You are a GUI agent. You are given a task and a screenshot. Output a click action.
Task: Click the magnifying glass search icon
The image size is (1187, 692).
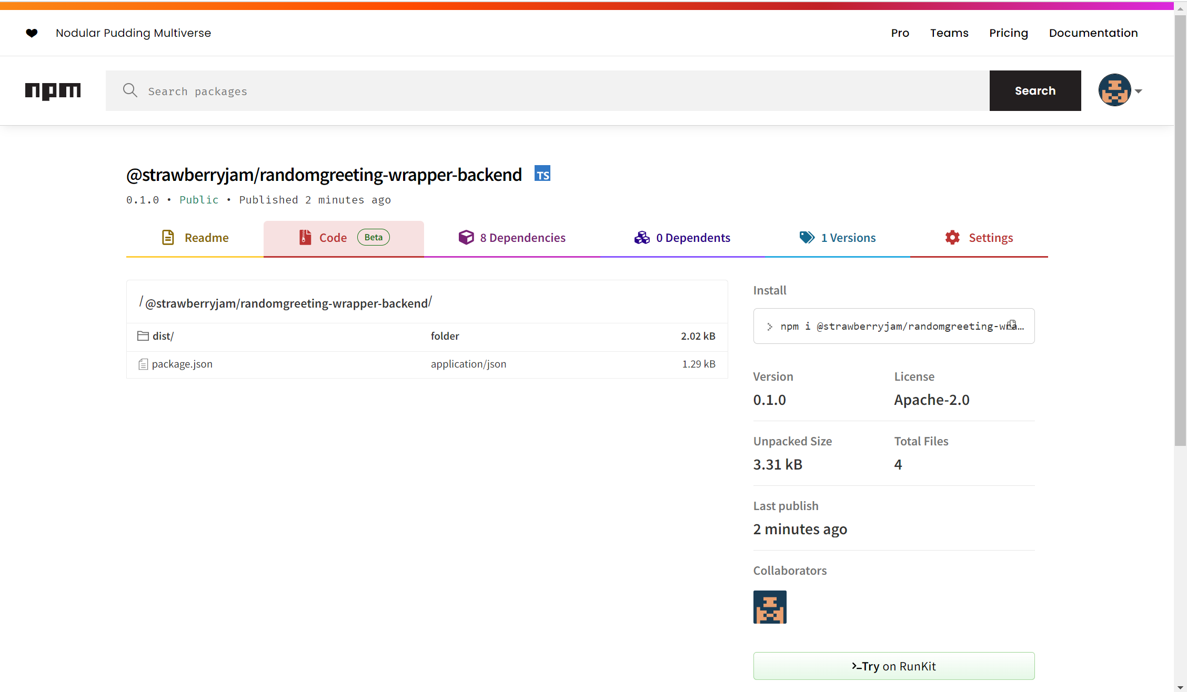130,90
